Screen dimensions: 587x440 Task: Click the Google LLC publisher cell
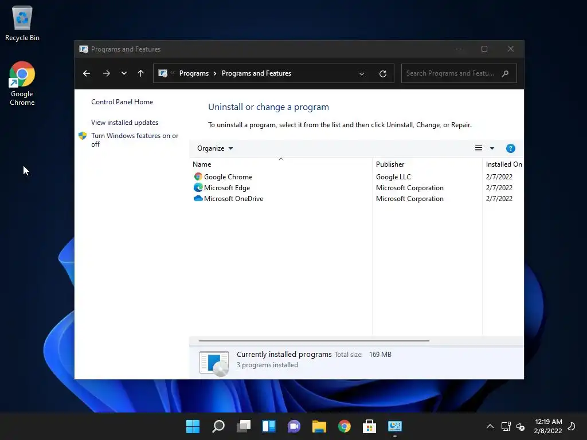393,177
